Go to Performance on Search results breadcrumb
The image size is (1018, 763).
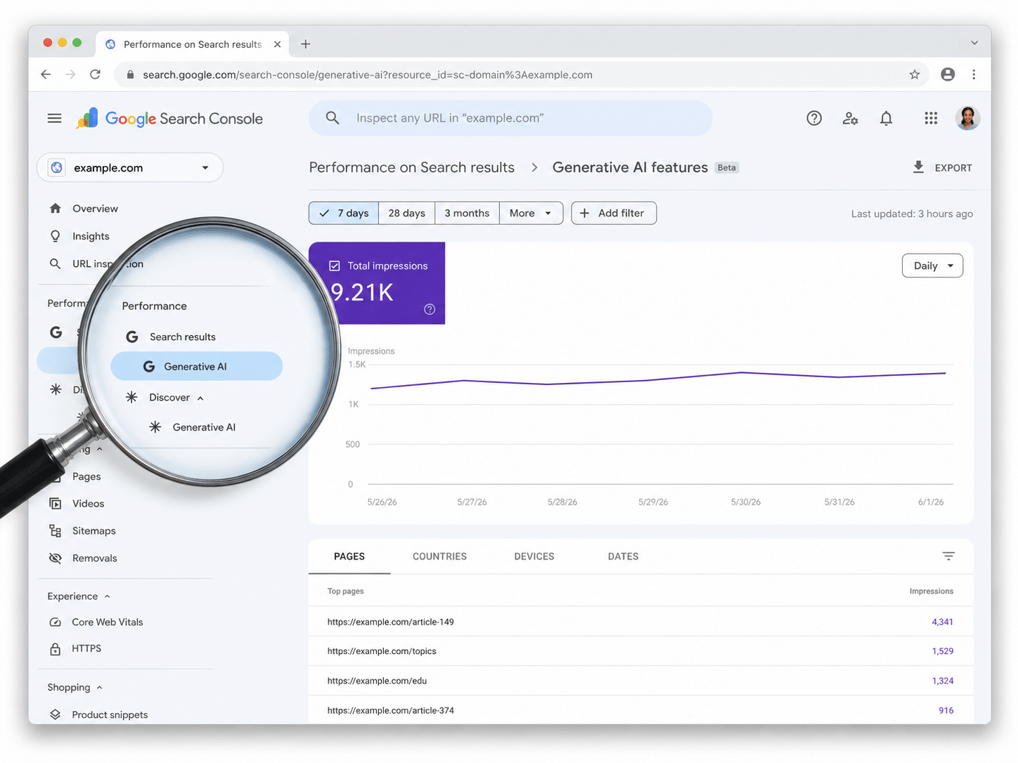(x=412, y=167)
